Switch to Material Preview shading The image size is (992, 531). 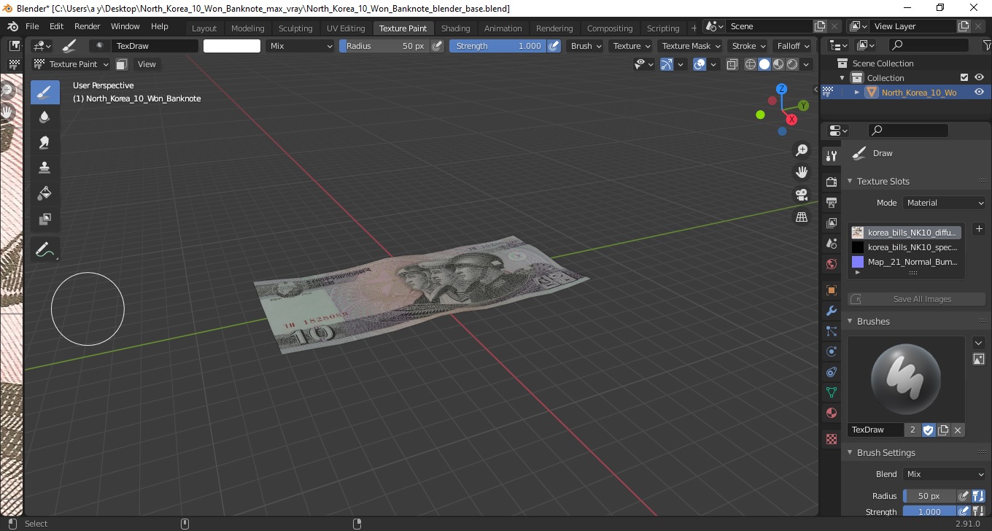click(x=778, y=64)
